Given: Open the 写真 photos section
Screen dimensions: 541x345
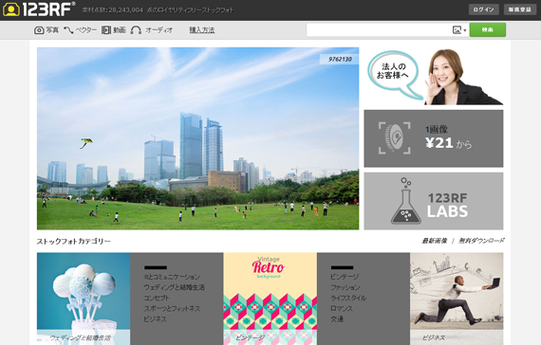Looking at the screenshot, I should click(52, 30).
